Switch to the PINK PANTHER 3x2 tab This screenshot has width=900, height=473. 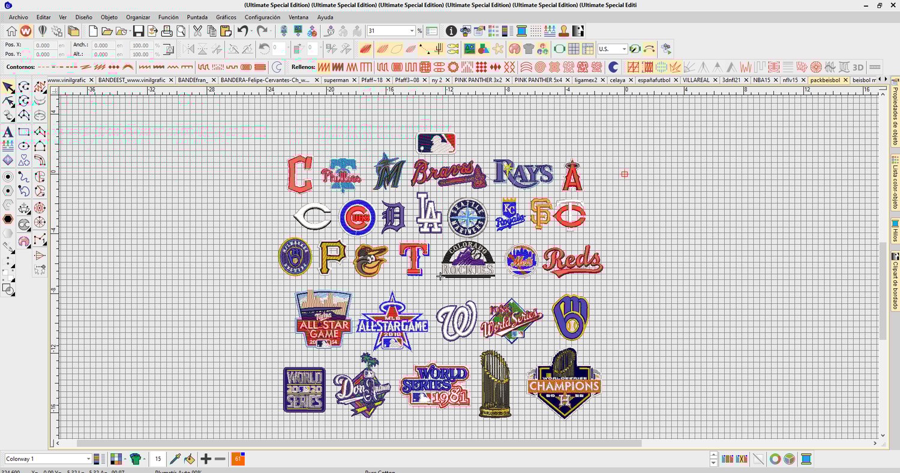(x=478, y=80)
